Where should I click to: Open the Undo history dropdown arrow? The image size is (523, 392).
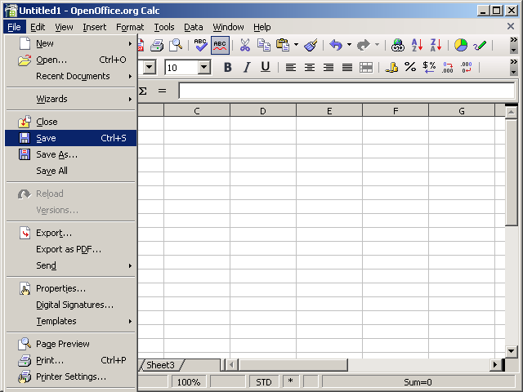click(x=349, y=44)
